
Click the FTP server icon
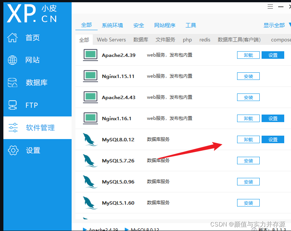pos(12,105)
